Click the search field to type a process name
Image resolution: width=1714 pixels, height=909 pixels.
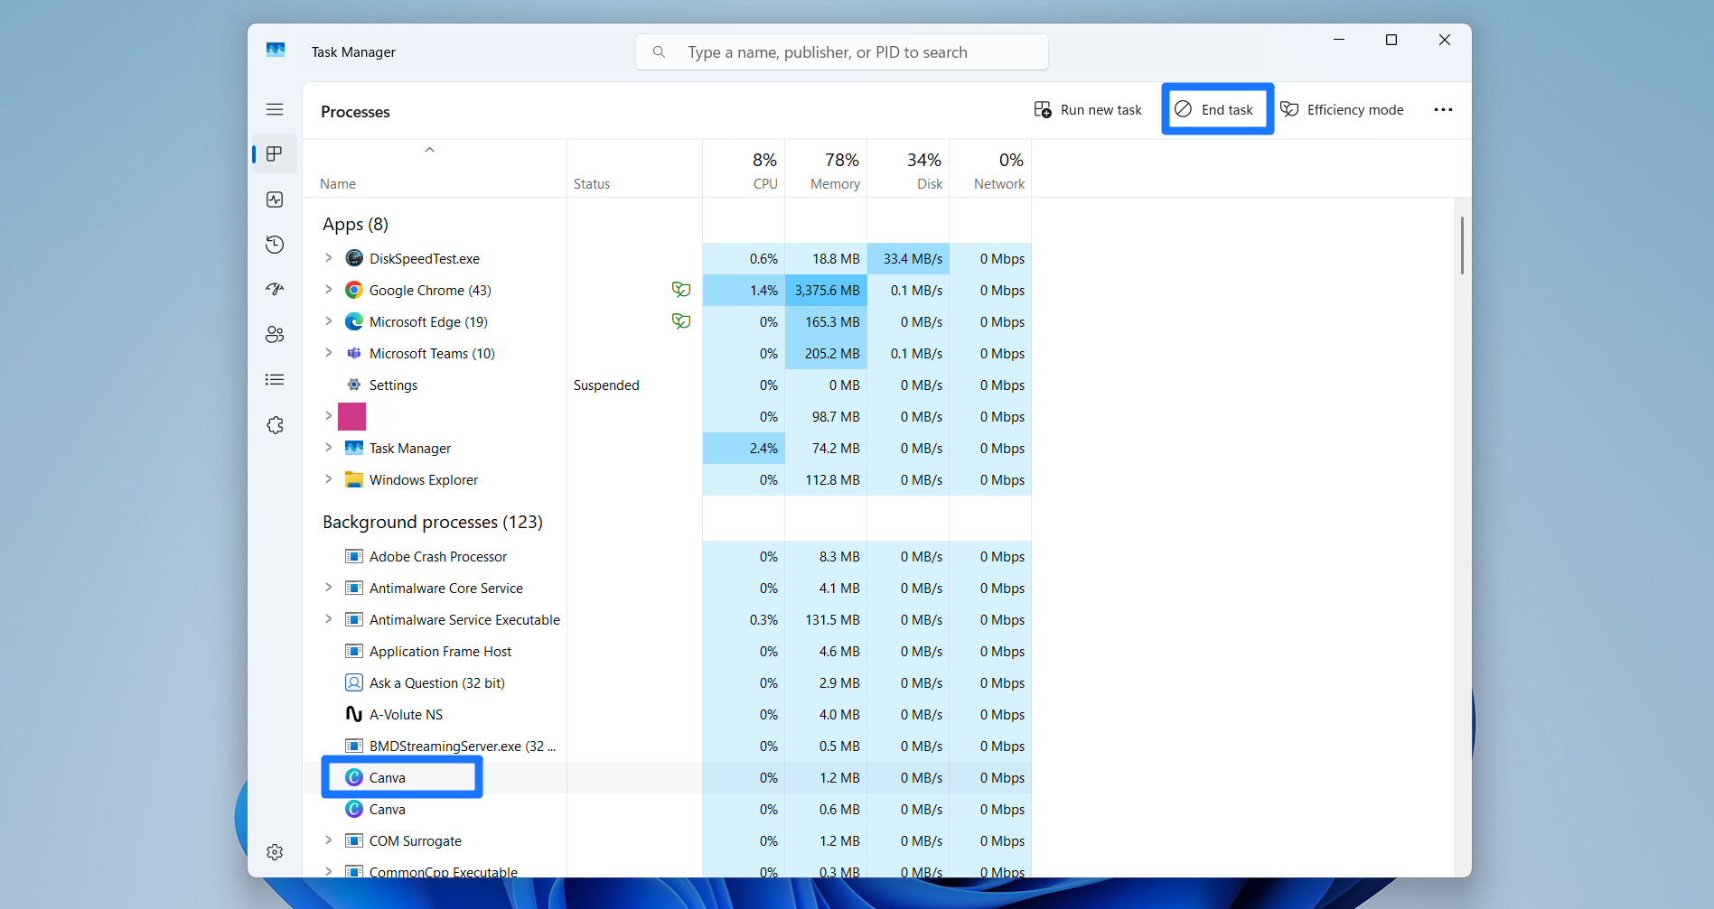(x=840, y=51)
